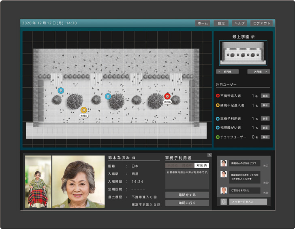Click the blue marker in the map center

108,96
